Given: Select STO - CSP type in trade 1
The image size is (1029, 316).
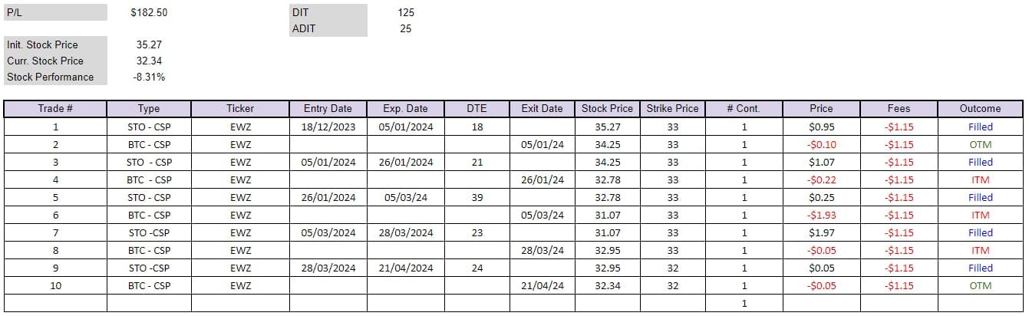Looking at the screenshot, I should [149, 127].
